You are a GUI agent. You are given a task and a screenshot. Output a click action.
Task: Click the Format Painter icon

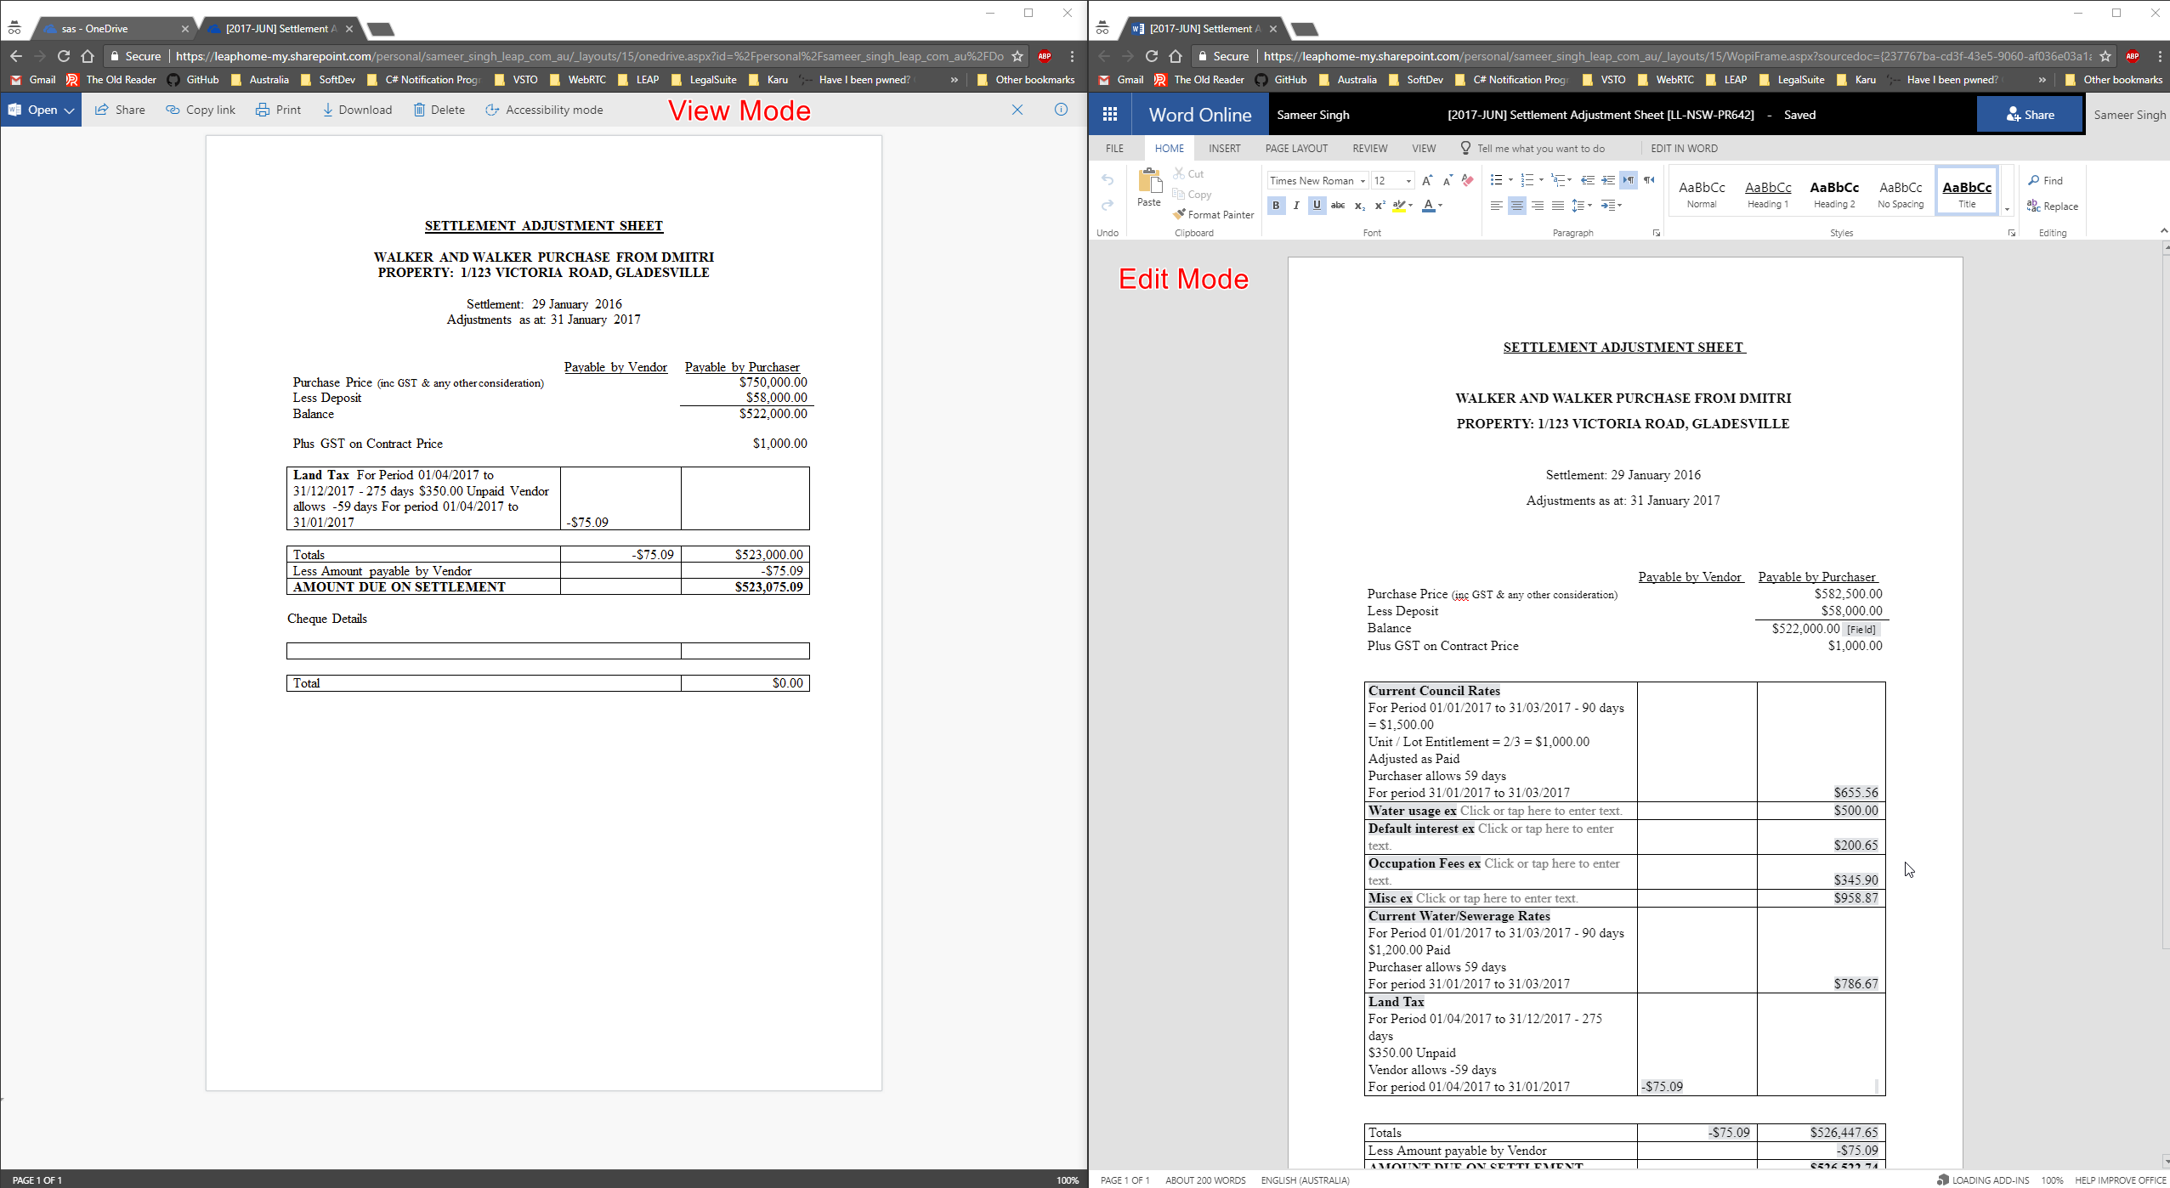[1180, 214]
